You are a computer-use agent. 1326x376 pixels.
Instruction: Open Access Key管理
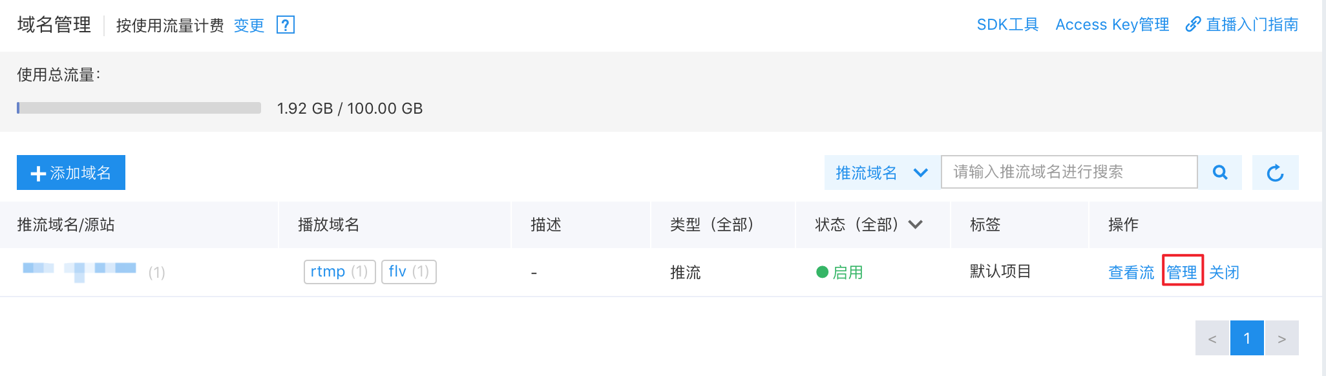tap(1112, 25)
